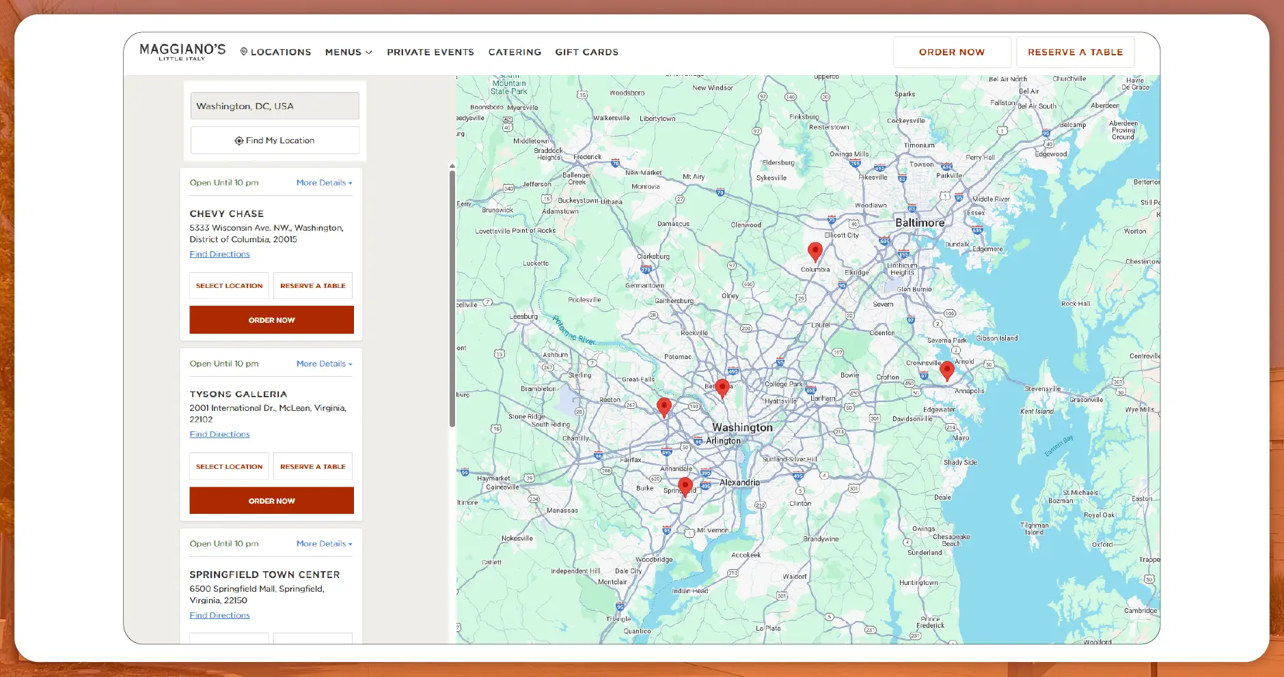Click the map pin near Springfield
The width and height of the screenshot is (1284, 677).
point(685,485)
